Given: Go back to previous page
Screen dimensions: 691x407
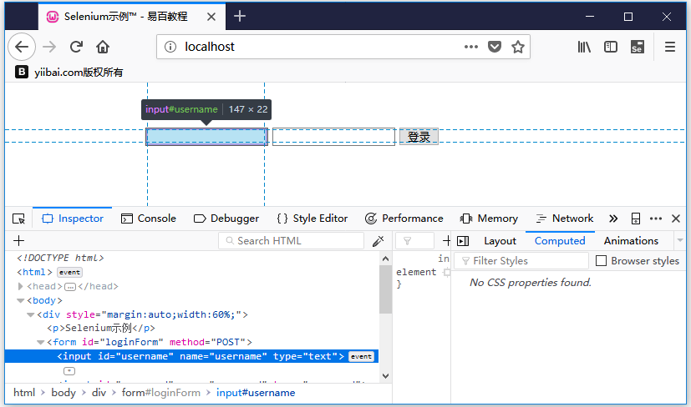Looking at the screenshot, I should pyautogui.click(x=22, y=47).
